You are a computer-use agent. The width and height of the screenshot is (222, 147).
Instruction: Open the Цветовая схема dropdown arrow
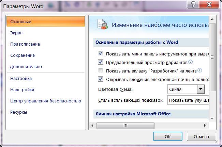click(201, 89)
